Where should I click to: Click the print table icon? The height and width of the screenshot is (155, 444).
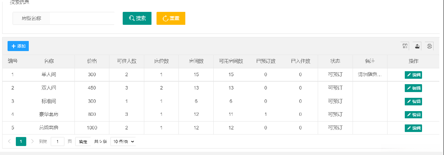point(429,46)
